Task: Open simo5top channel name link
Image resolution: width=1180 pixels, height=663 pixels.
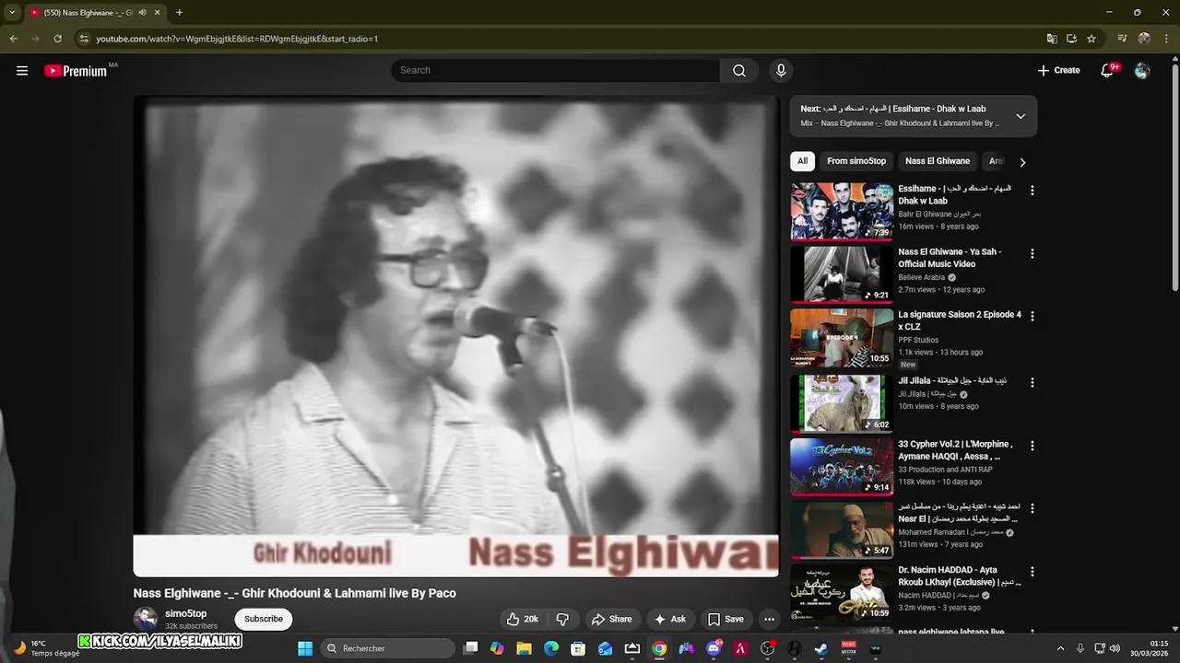Action: [x=185, y=613]
